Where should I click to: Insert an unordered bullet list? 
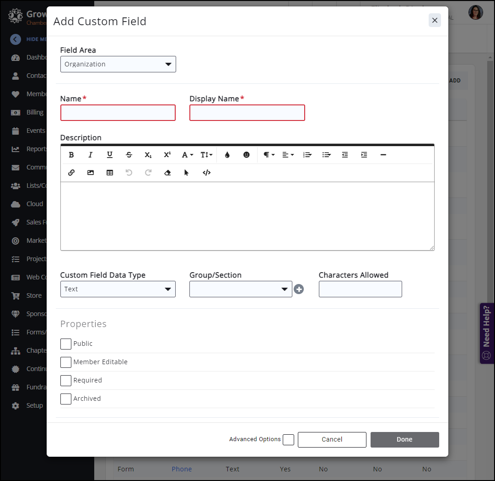(x=327, y=155)
